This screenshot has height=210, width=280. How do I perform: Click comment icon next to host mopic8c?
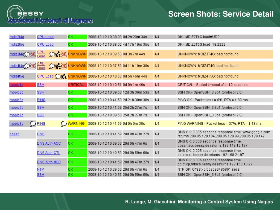(33, 124)
